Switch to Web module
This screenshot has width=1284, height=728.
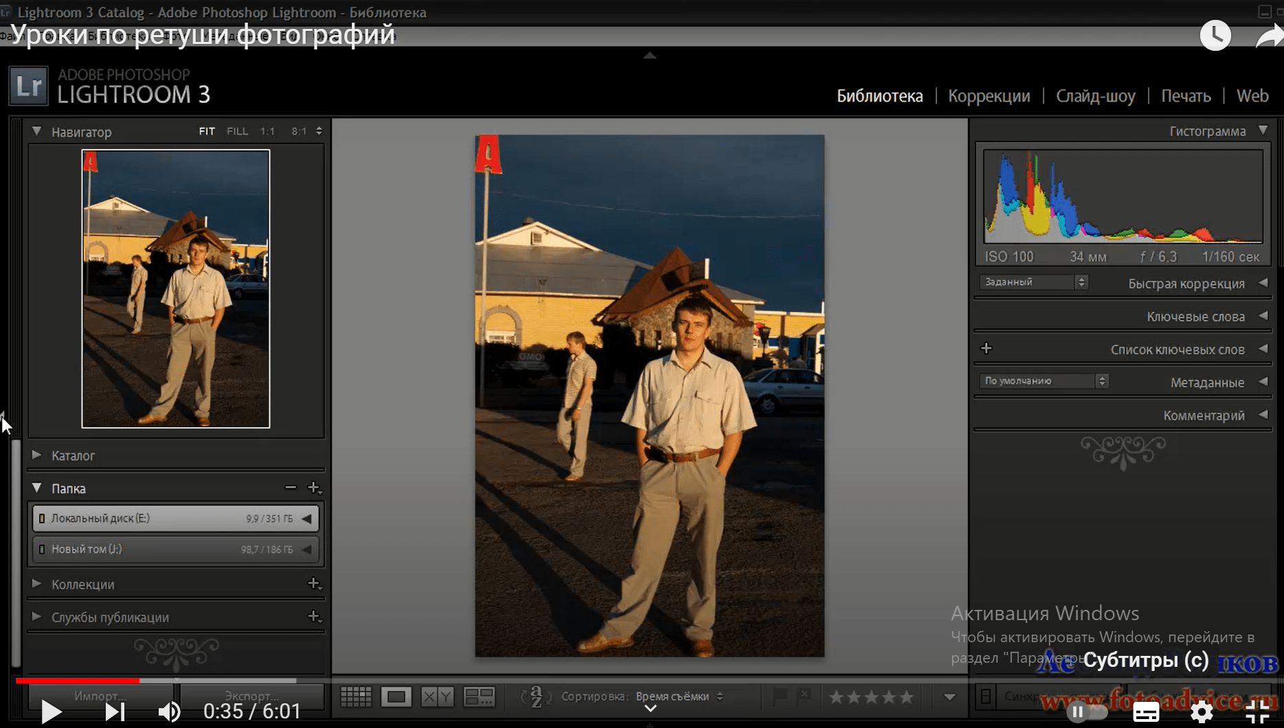click(x=1252, y=96)
